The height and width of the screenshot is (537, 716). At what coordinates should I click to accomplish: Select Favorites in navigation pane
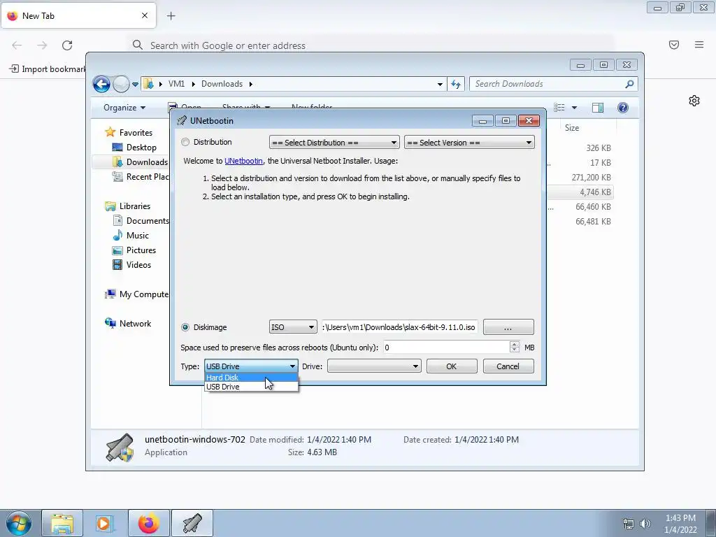[136, 132]
